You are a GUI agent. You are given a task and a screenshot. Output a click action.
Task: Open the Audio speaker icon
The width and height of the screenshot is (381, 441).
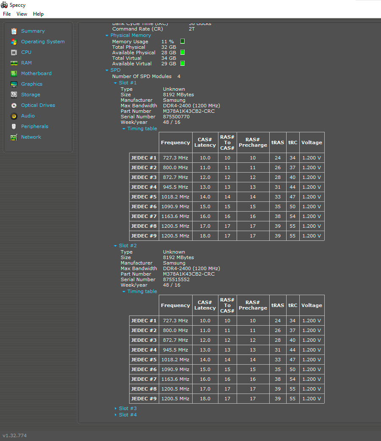(x=14, y=116)
